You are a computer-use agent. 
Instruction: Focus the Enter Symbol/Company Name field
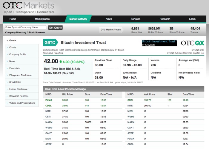(x=25, y=27)
